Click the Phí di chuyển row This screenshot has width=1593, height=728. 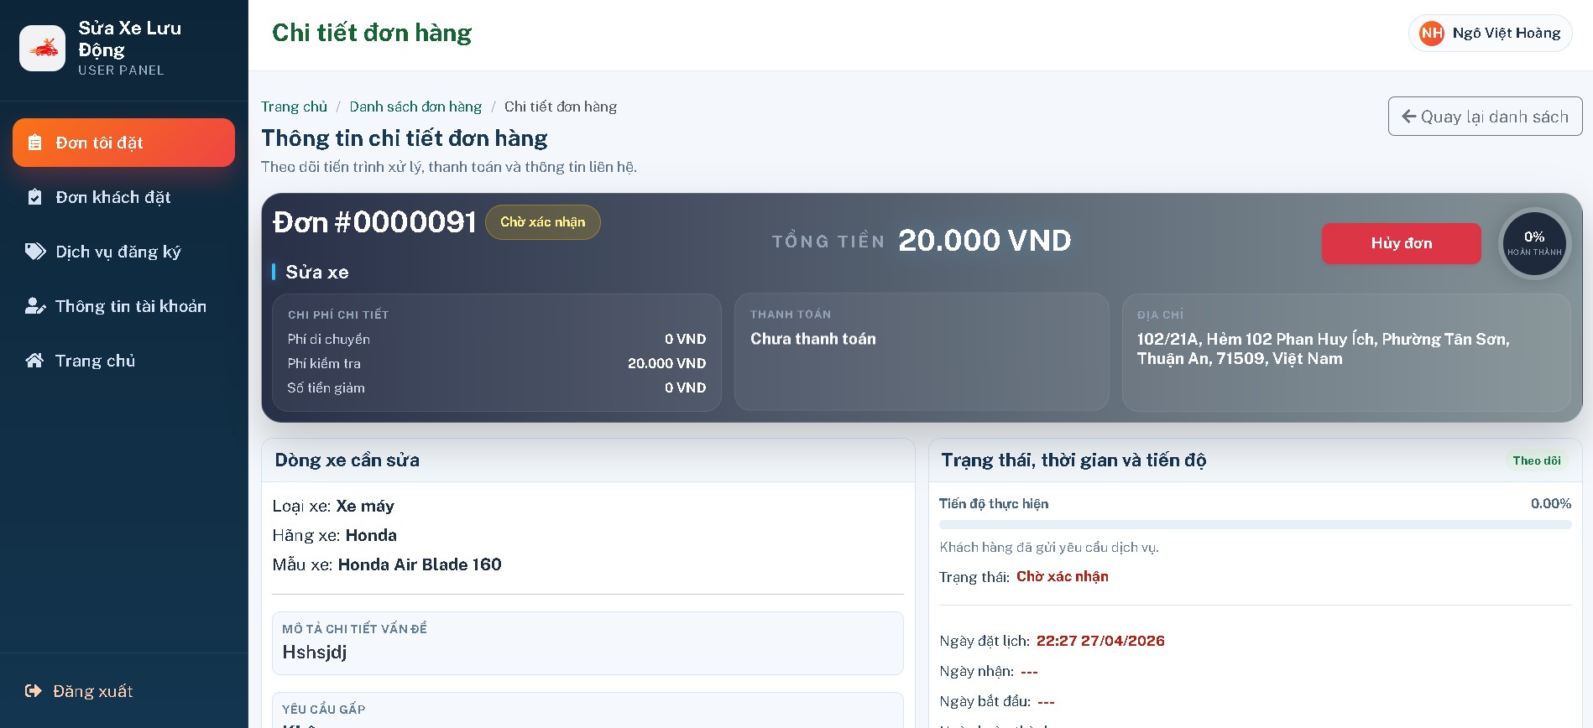click(497, 339)
